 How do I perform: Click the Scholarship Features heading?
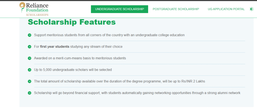[72, 22]
